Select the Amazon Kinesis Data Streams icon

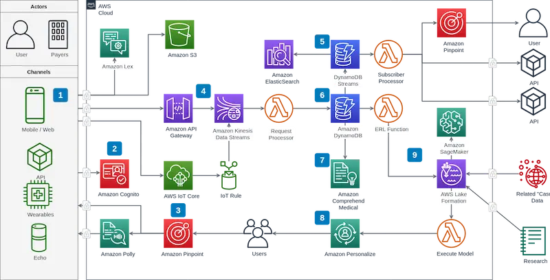(x=229, y=108)
